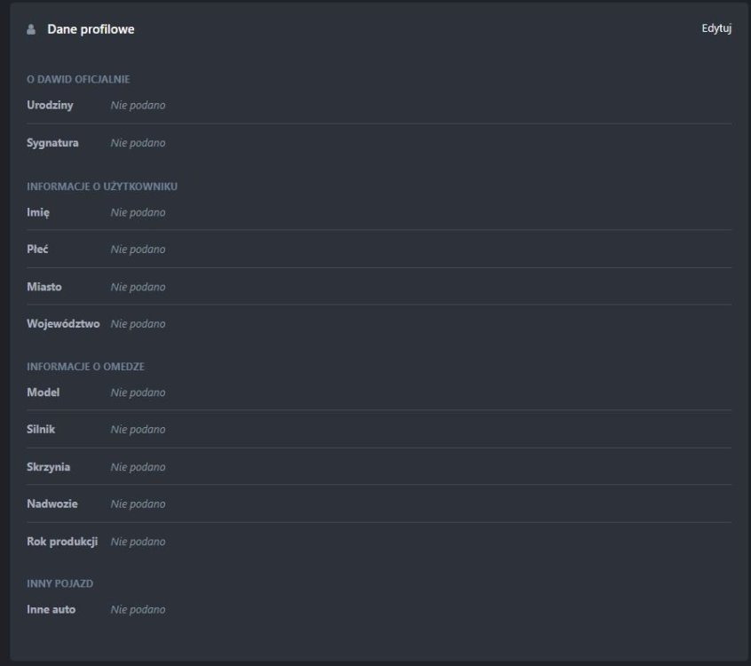
Task: Select the Płeć field value
Action: 136,250
